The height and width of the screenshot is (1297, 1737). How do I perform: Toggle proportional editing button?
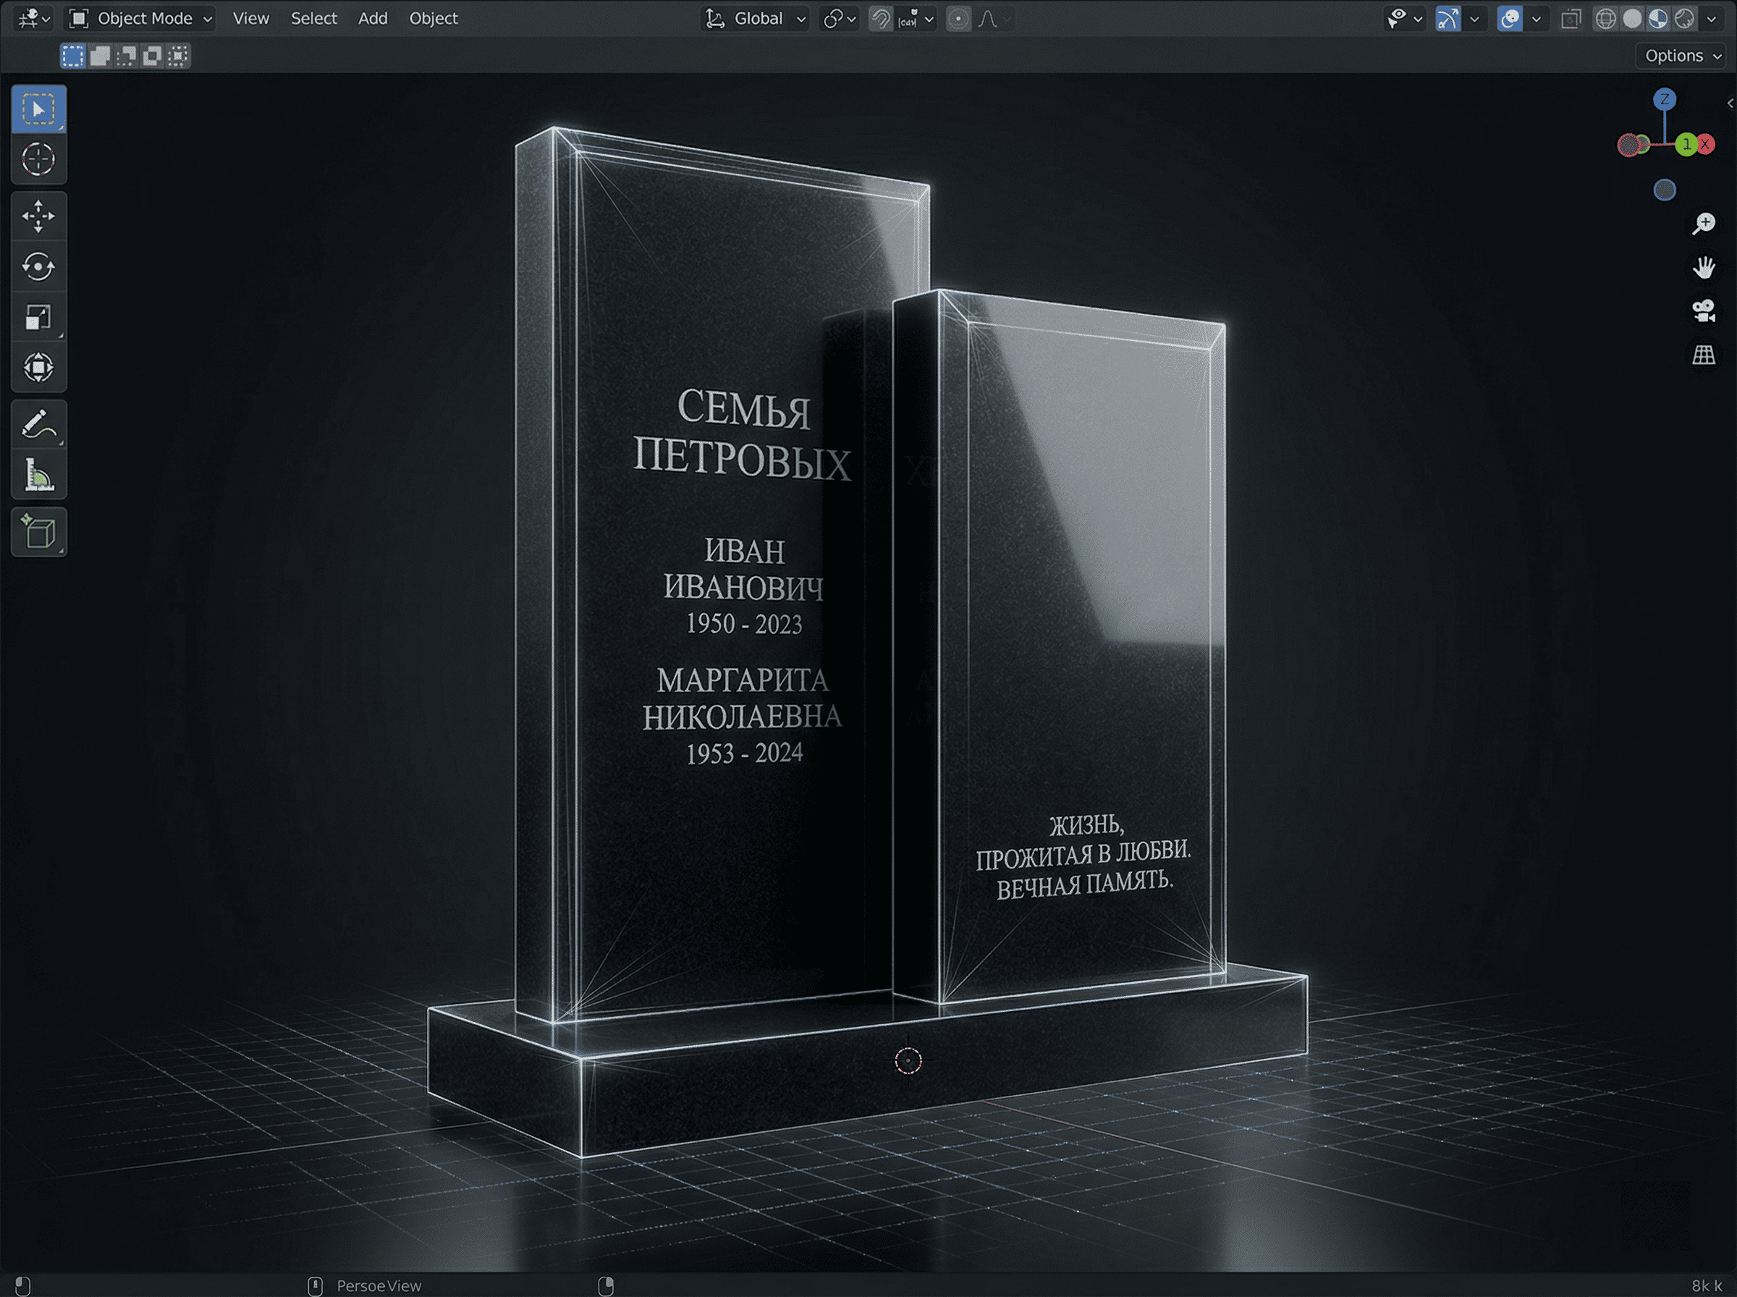[958, 19]
